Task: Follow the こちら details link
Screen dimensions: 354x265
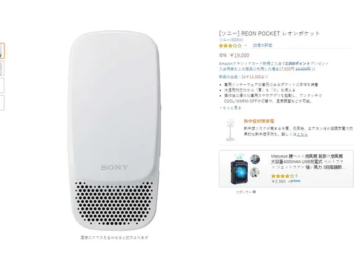Action: tap(302, 134)
